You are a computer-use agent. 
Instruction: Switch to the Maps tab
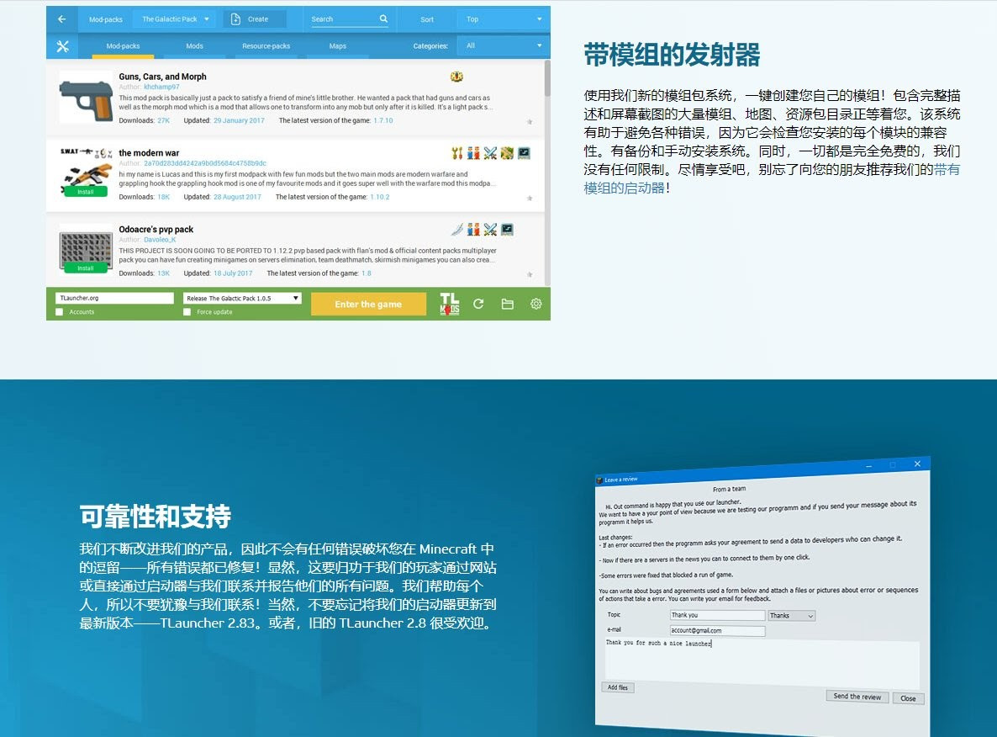(337, 46)
